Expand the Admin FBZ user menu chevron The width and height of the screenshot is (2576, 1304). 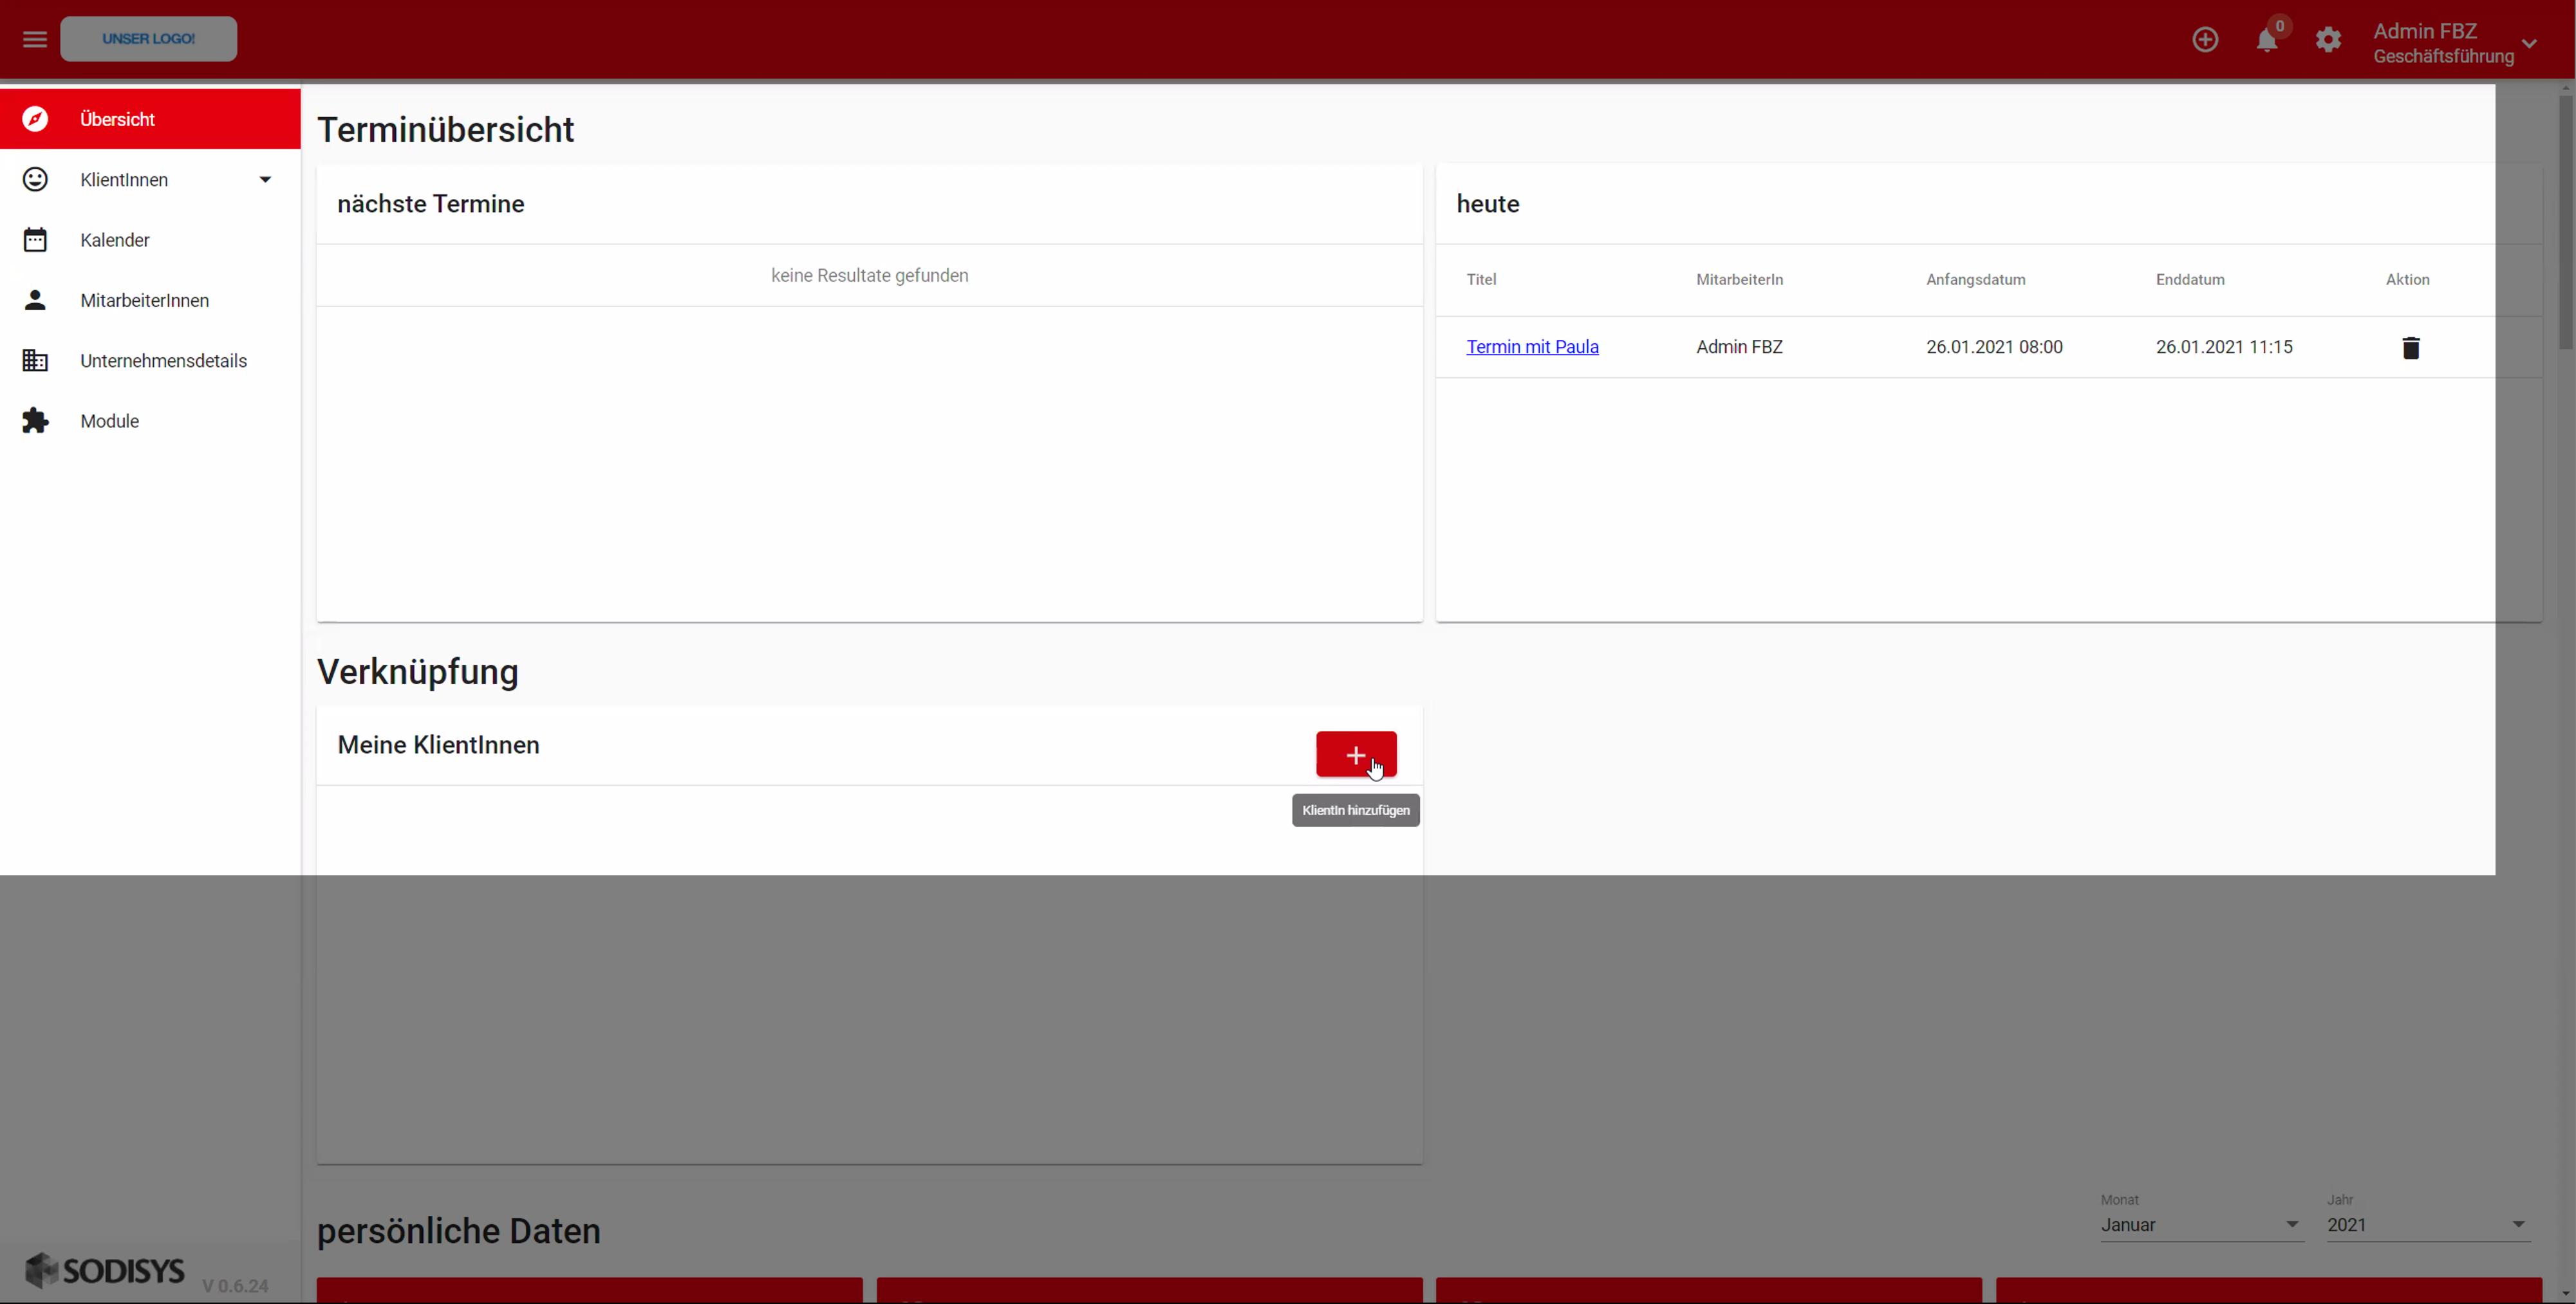point(2529,43)
